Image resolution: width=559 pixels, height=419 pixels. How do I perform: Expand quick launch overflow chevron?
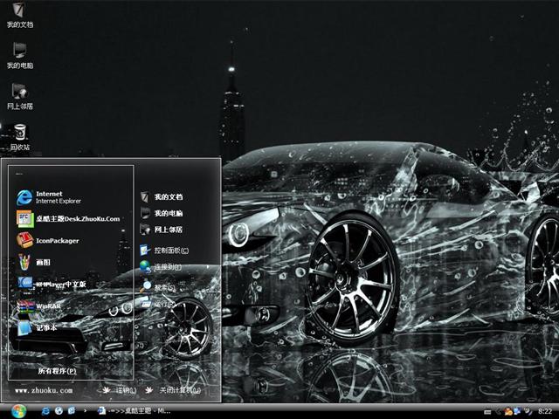coord(86,411)
